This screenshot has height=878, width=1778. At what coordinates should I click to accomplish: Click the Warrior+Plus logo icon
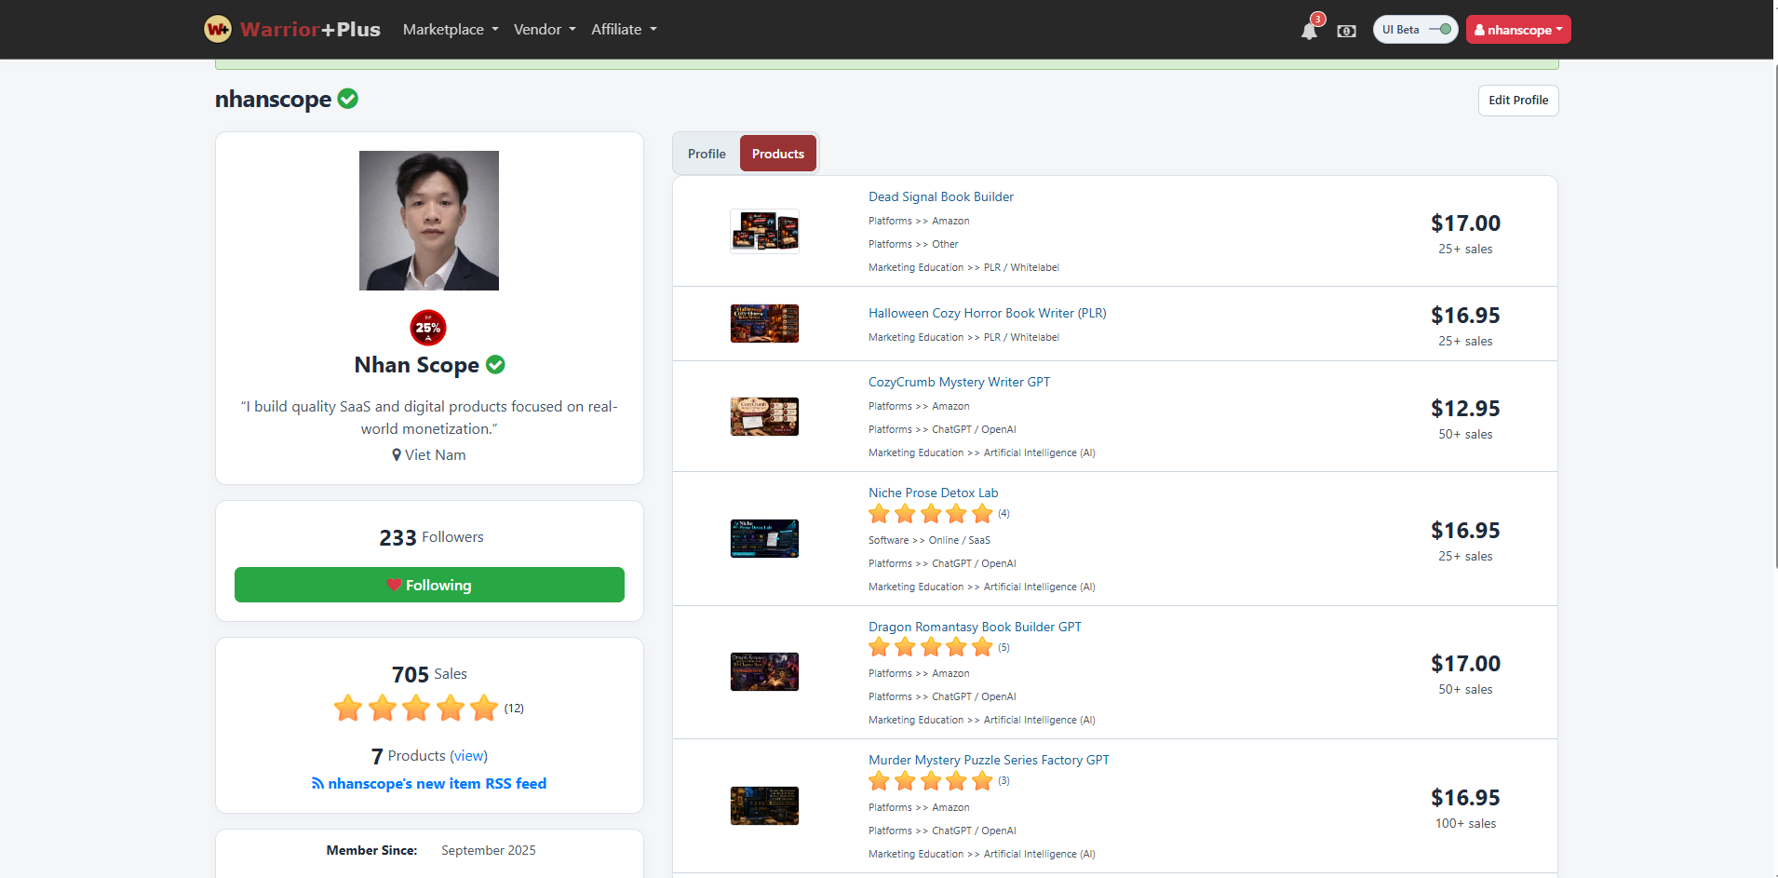[217, 29]
